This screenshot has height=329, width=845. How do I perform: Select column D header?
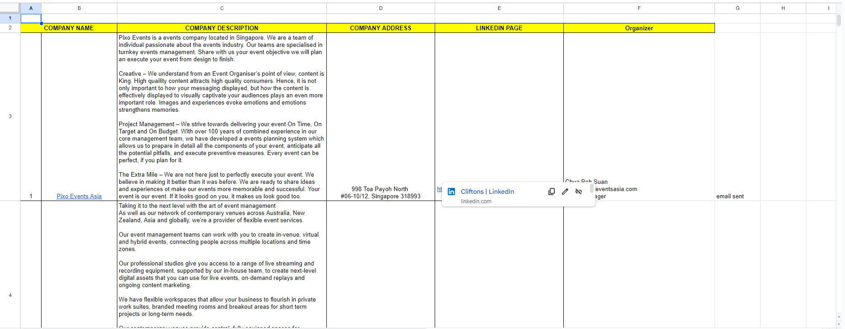tap(381, 8)
